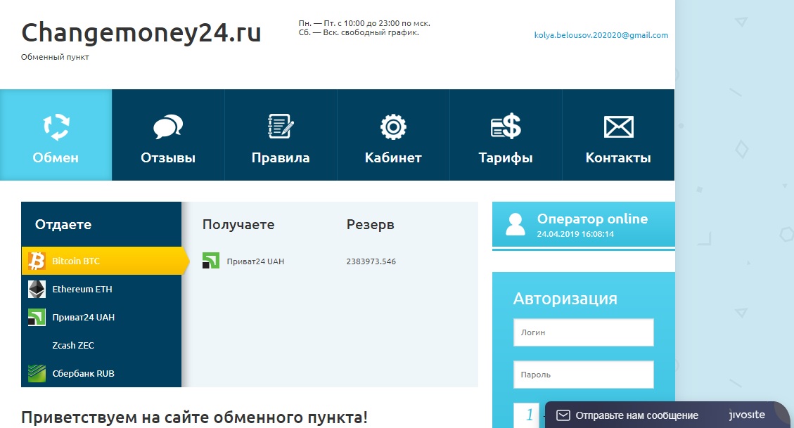This screenshot has height=428, width=794.
Task: Click the Обмен circular arrows icon
Action: pos(56,127)
